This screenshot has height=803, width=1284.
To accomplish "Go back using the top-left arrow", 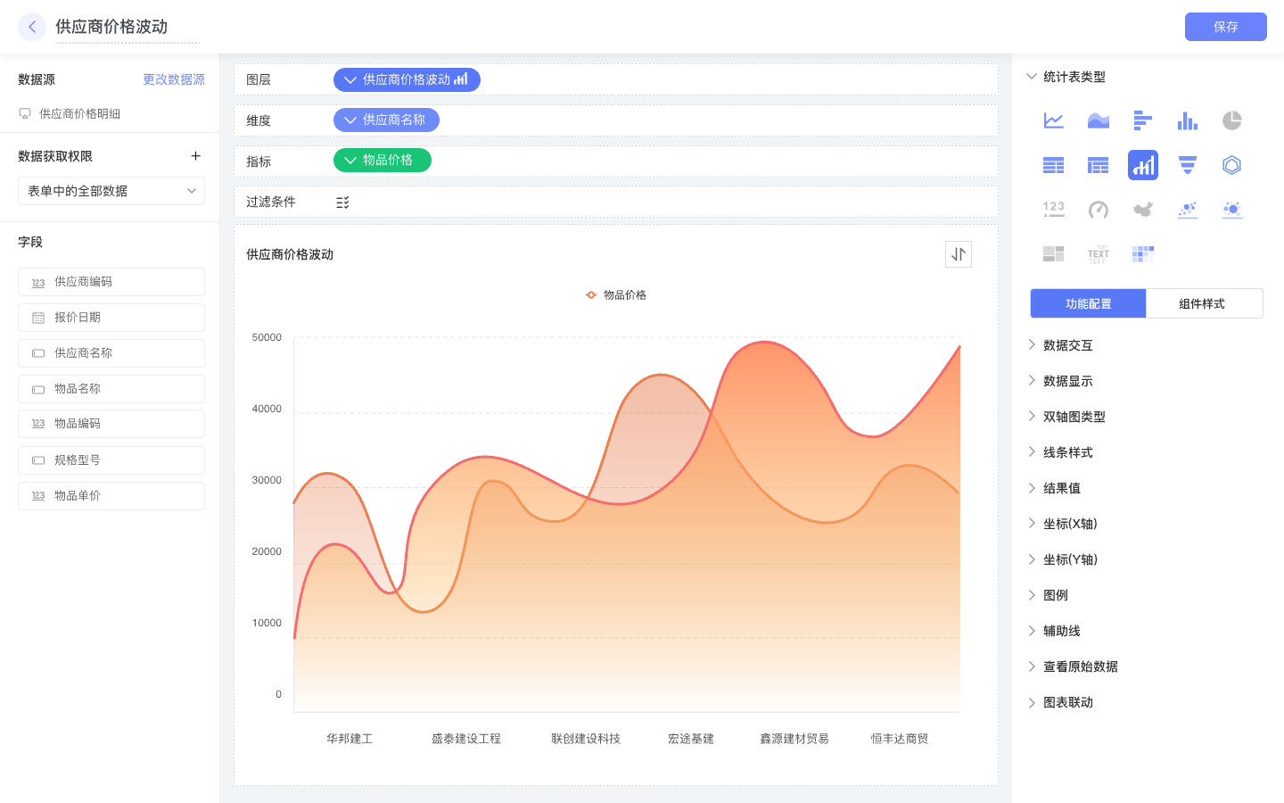I will click(x=32, y=27).
